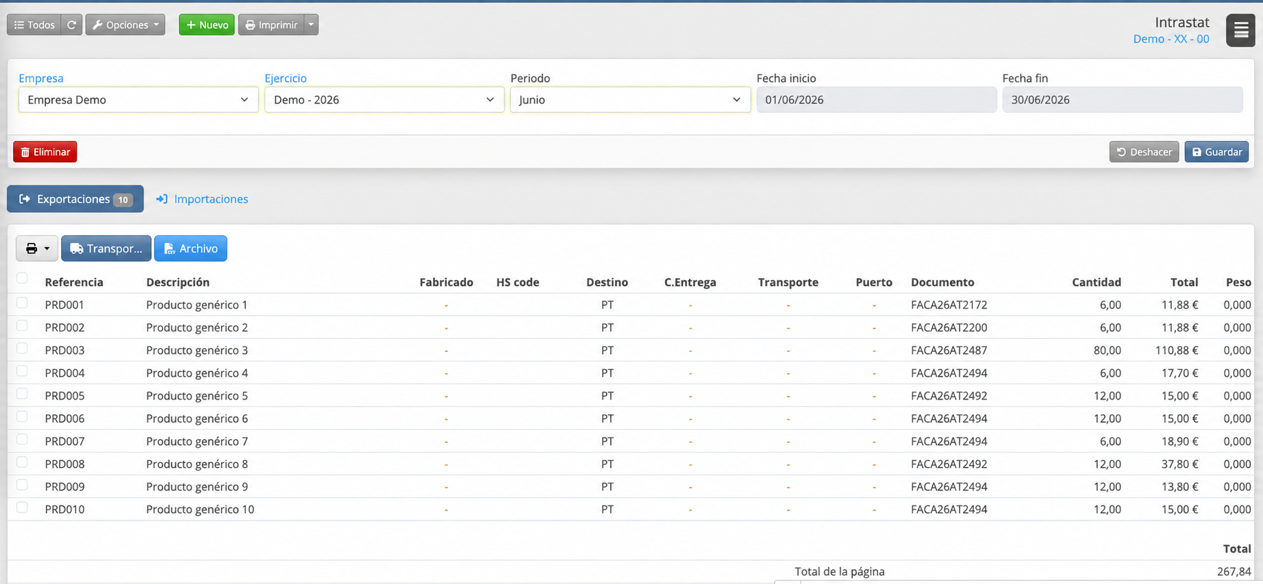Open the Ejercicio dropdown
This screenshot has width=1263, height=584.
tap(384, 100)
